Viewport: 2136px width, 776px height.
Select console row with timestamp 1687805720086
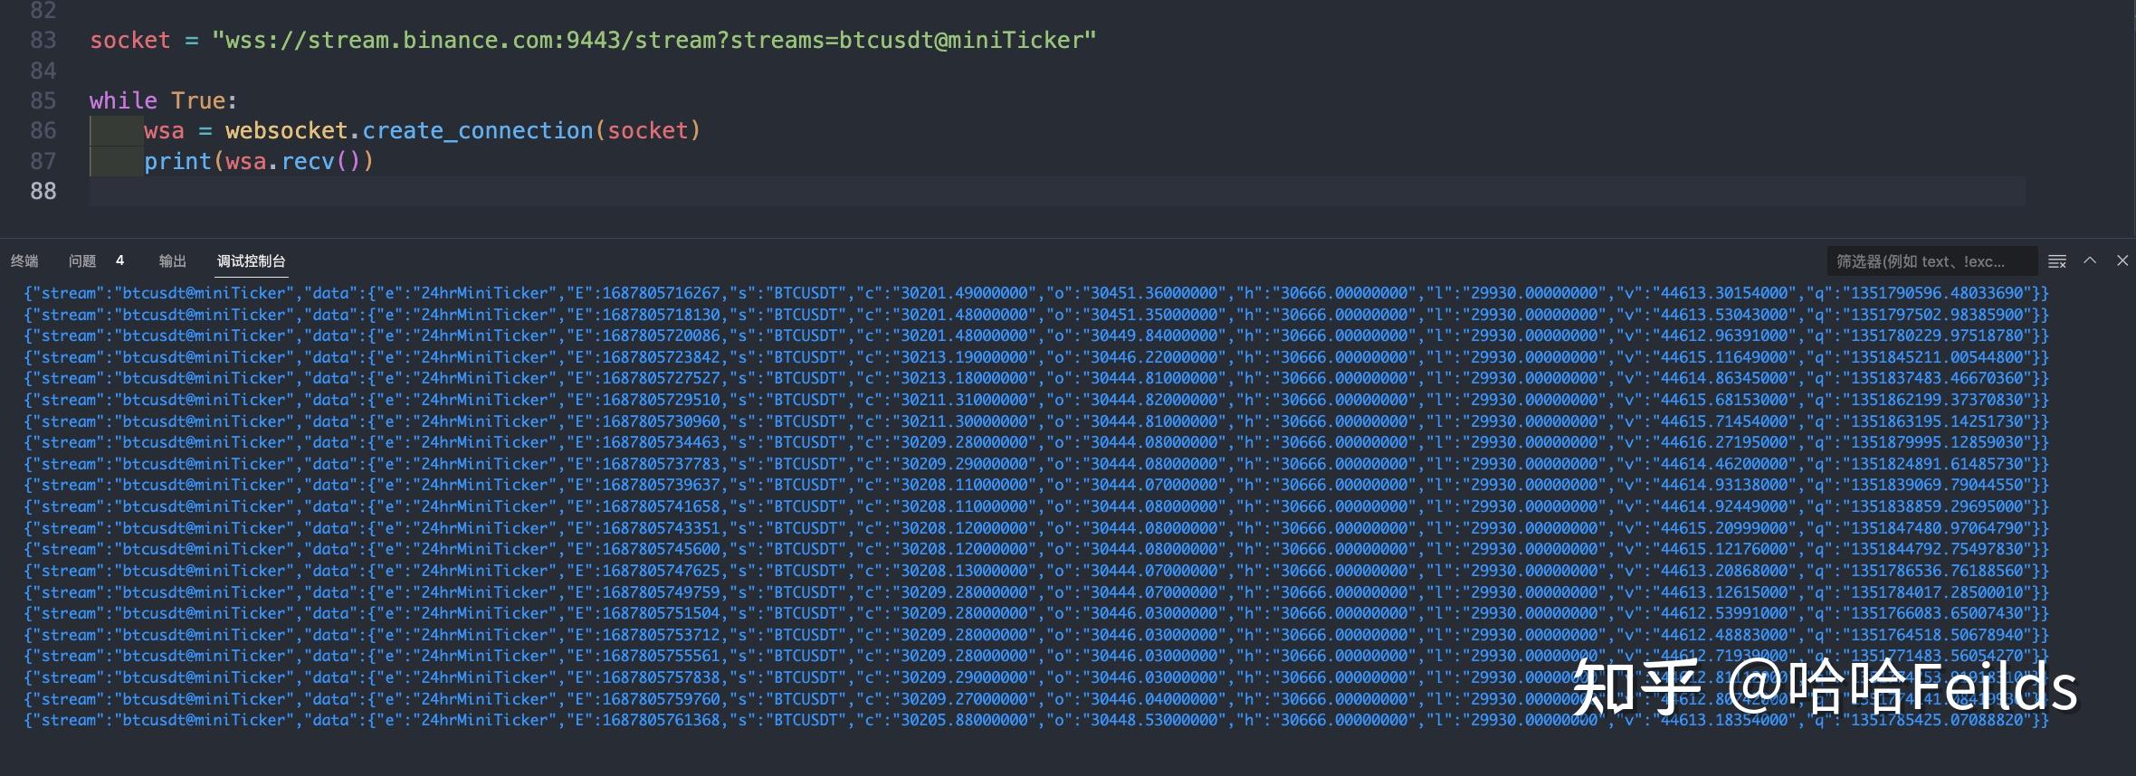[1036, 336]
